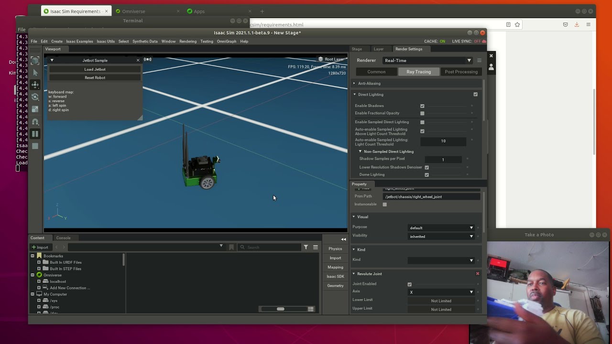Click the Content browser Search field
The image size is (612, 344).
click(269, 247)
